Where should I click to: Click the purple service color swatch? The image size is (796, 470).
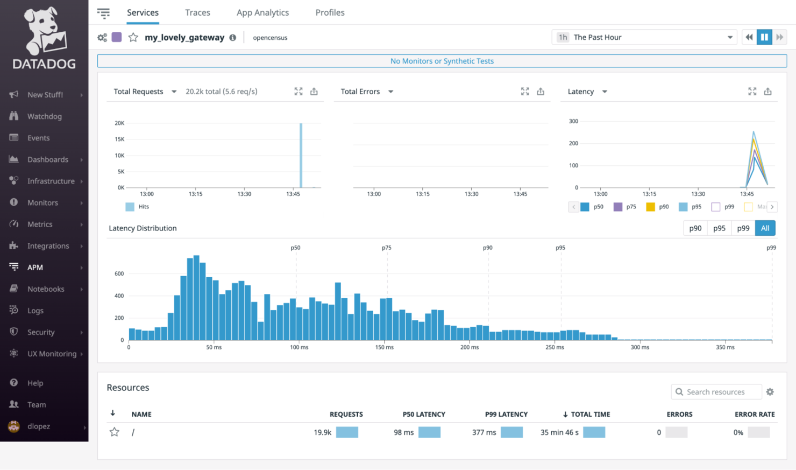(x=117, y=37)
